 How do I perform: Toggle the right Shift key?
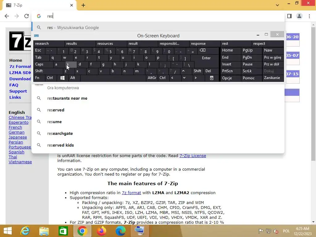(197, 71)
